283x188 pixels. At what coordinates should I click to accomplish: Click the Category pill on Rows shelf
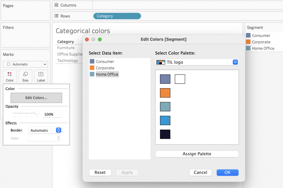click(x=117, y=16)
